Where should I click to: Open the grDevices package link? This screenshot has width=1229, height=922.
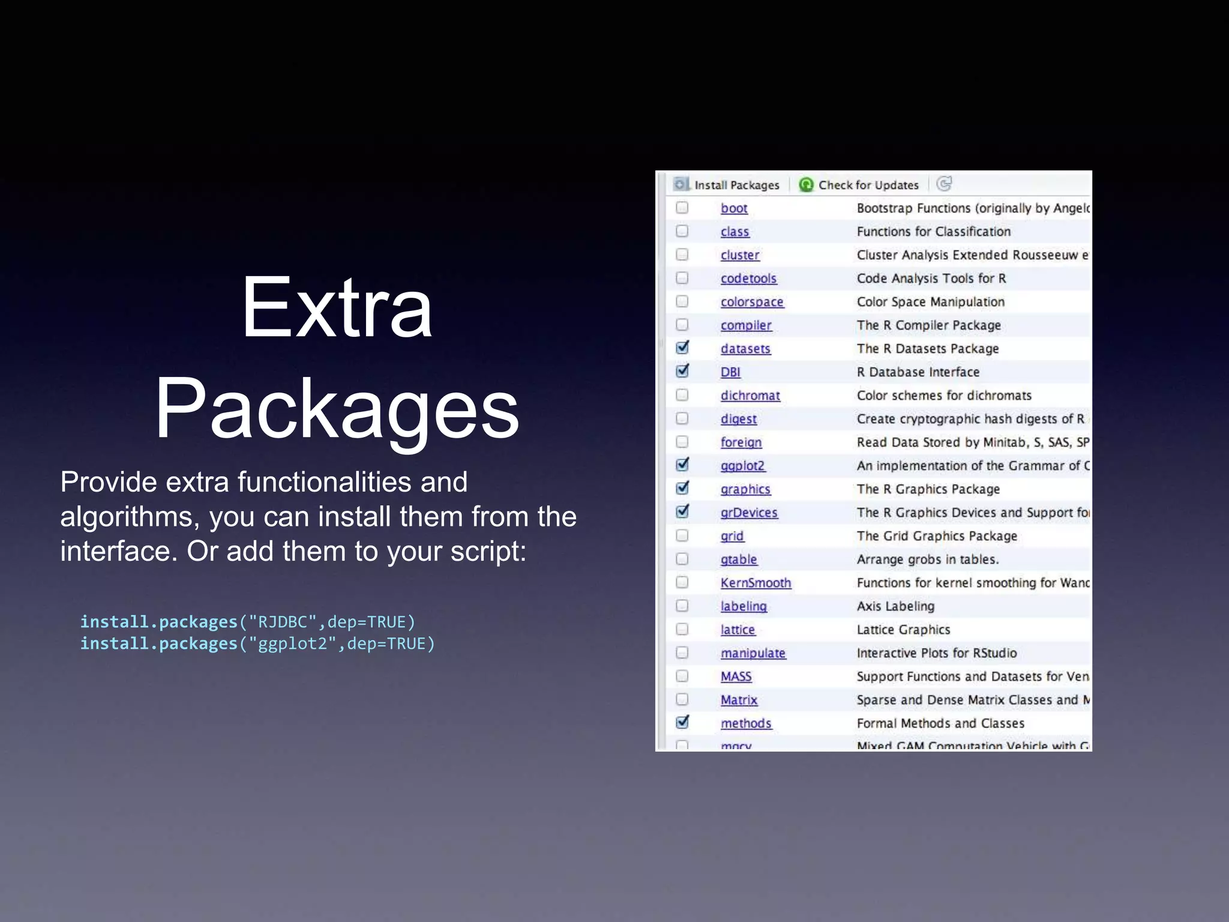point(749,513)
